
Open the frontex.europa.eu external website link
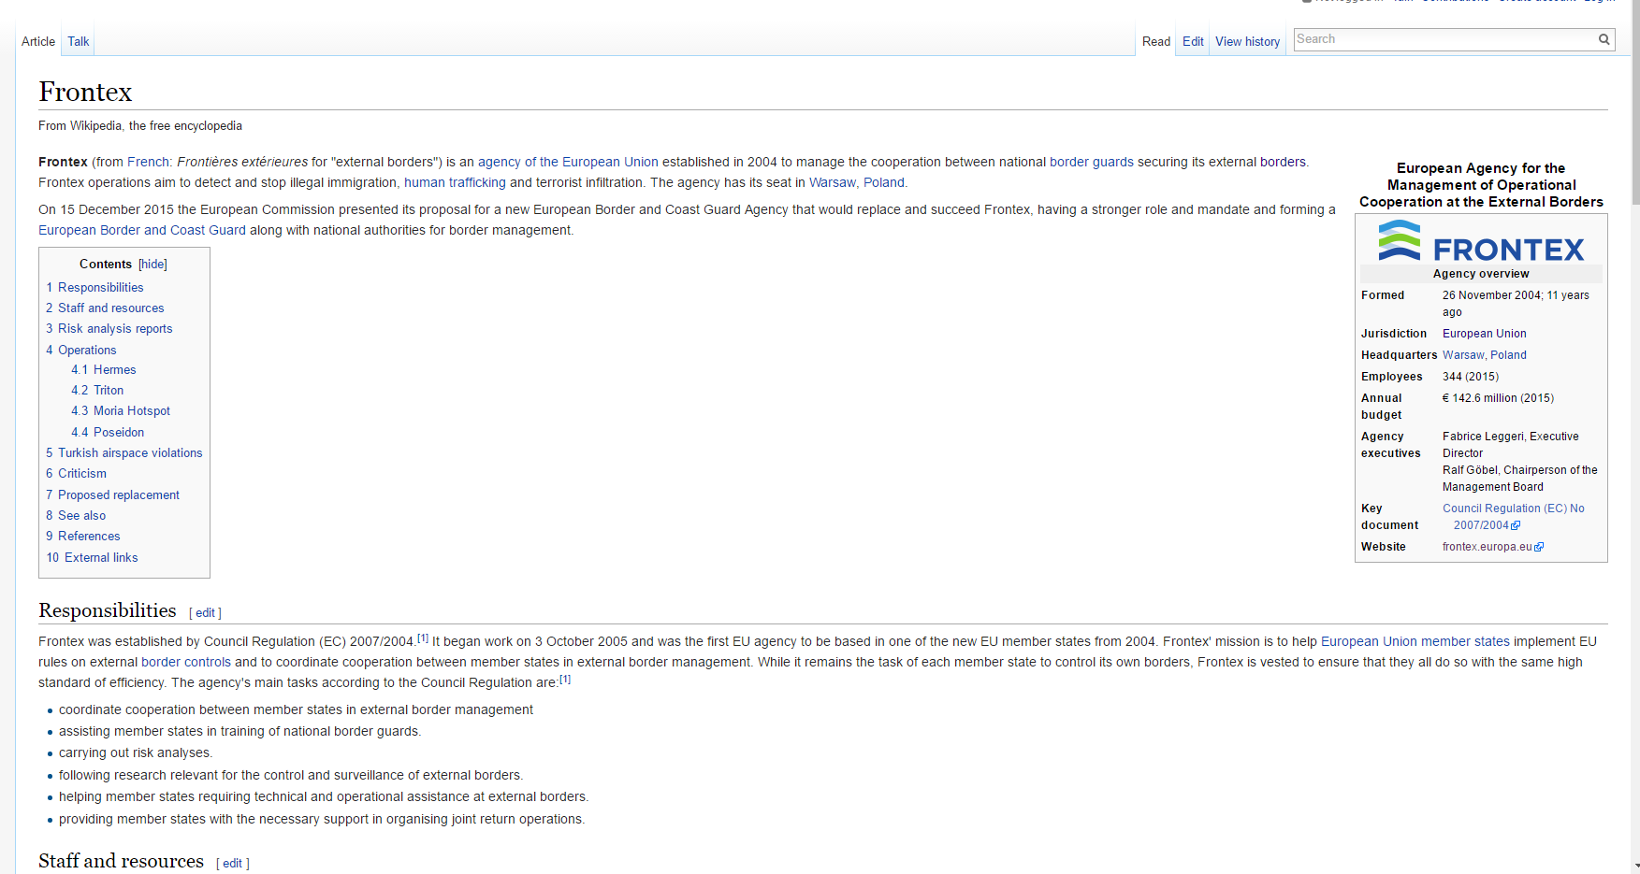(x=1487, y=547)
